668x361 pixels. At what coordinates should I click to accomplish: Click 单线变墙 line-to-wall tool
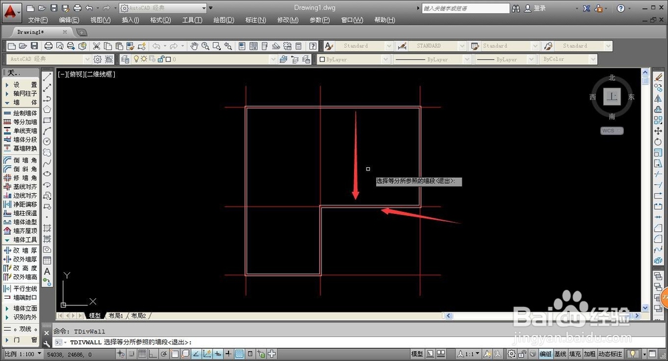[21, 131]
